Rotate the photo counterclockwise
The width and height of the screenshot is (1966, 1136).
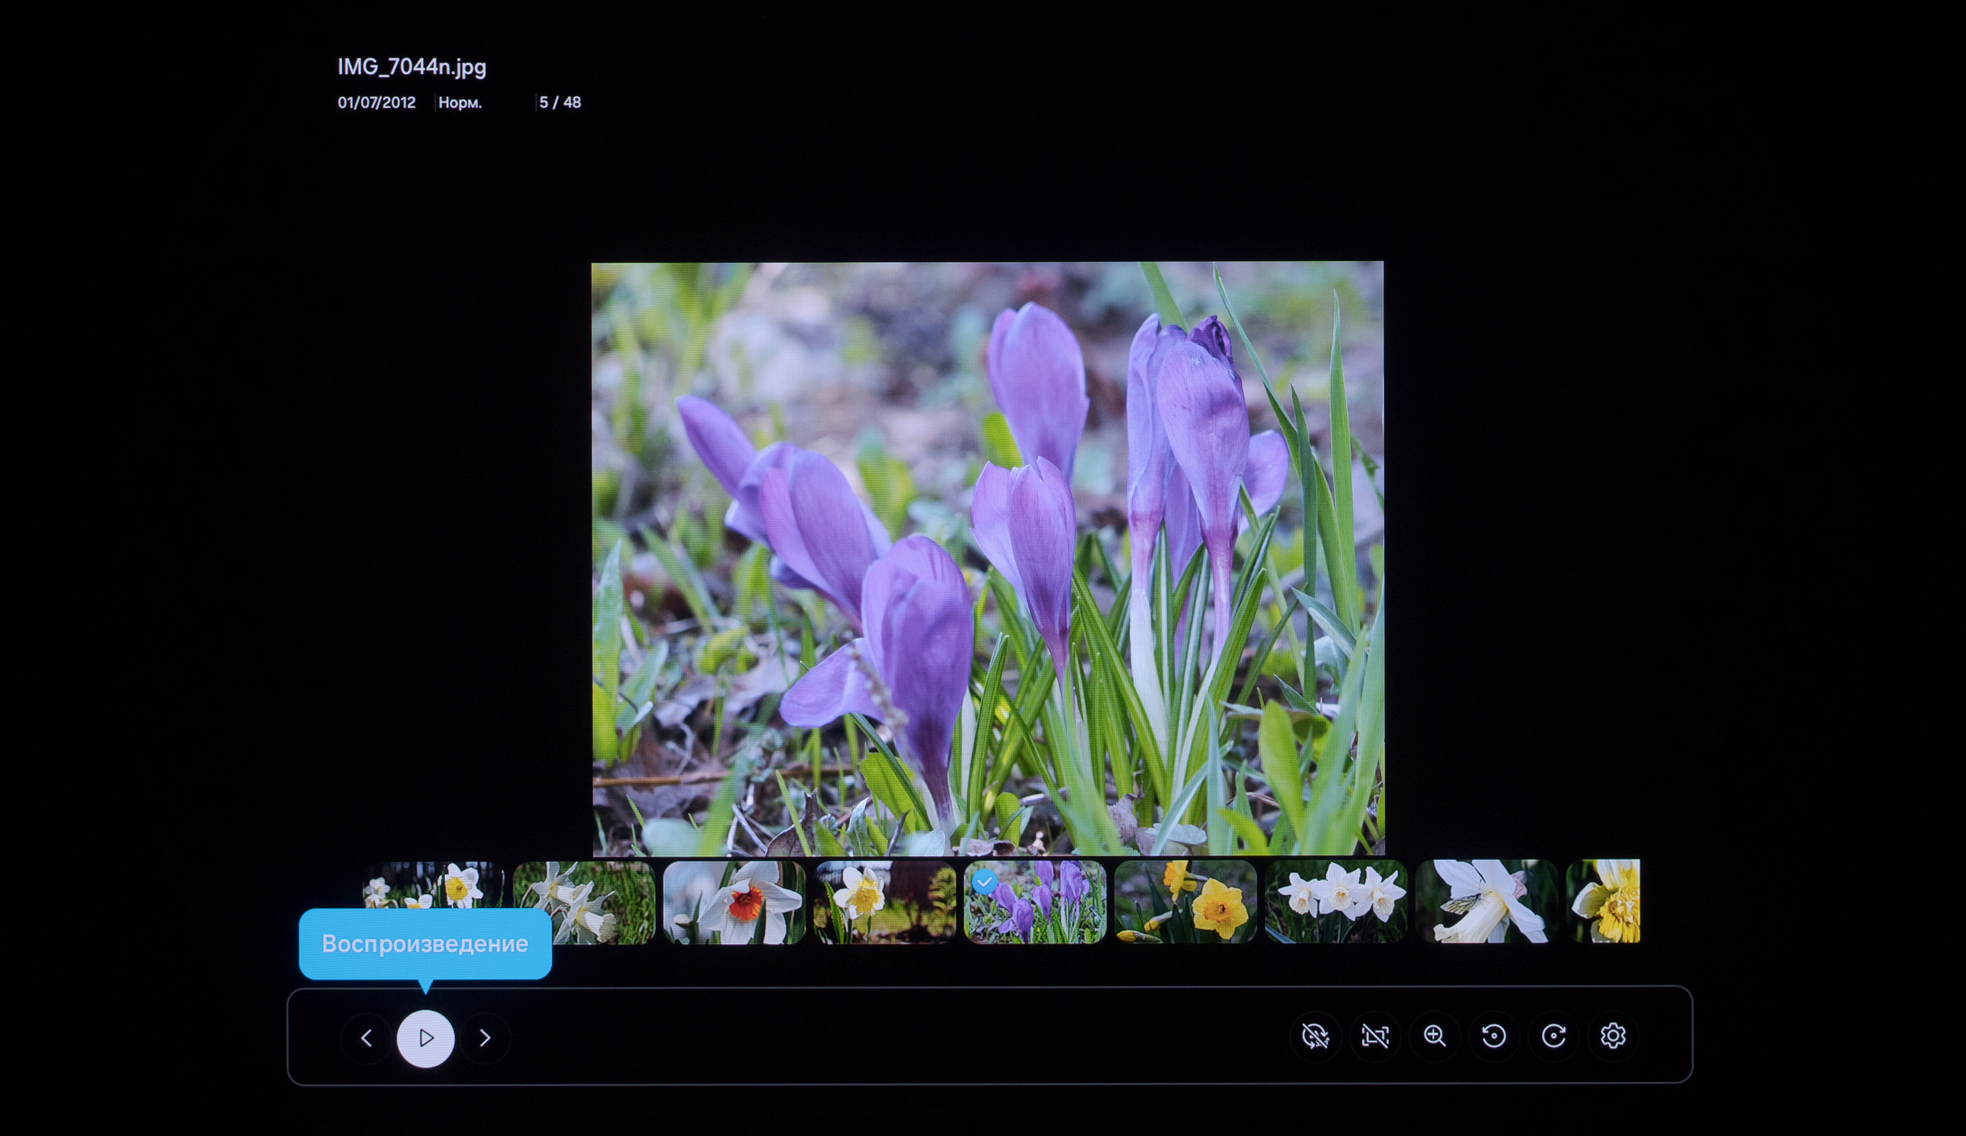point(1494,1036)
